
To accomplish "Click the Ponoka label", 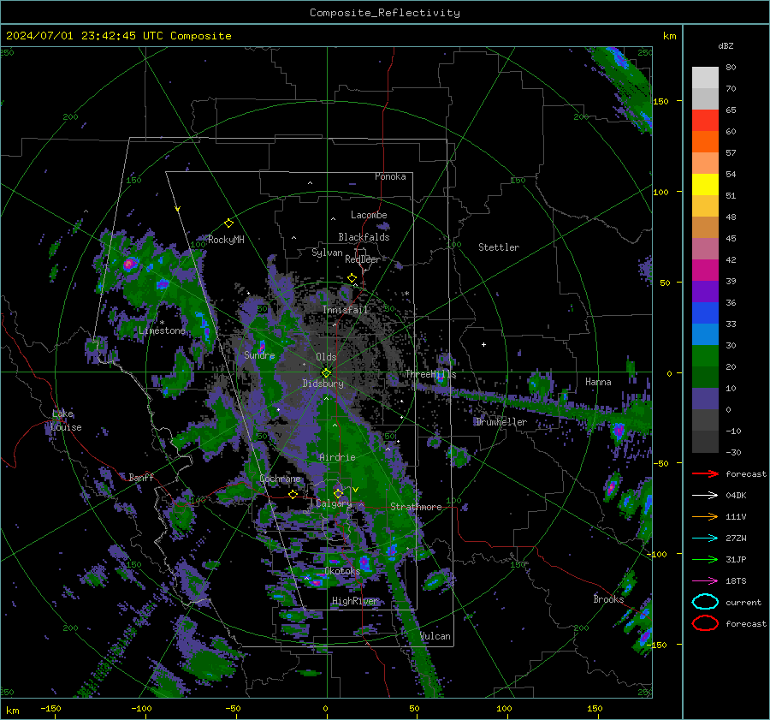I will click(x=390, y=176).
